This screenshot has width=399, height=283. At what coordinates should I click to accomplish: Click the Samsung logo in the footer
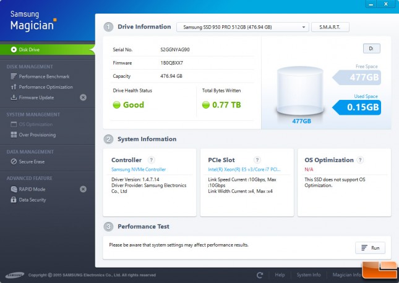15,275
